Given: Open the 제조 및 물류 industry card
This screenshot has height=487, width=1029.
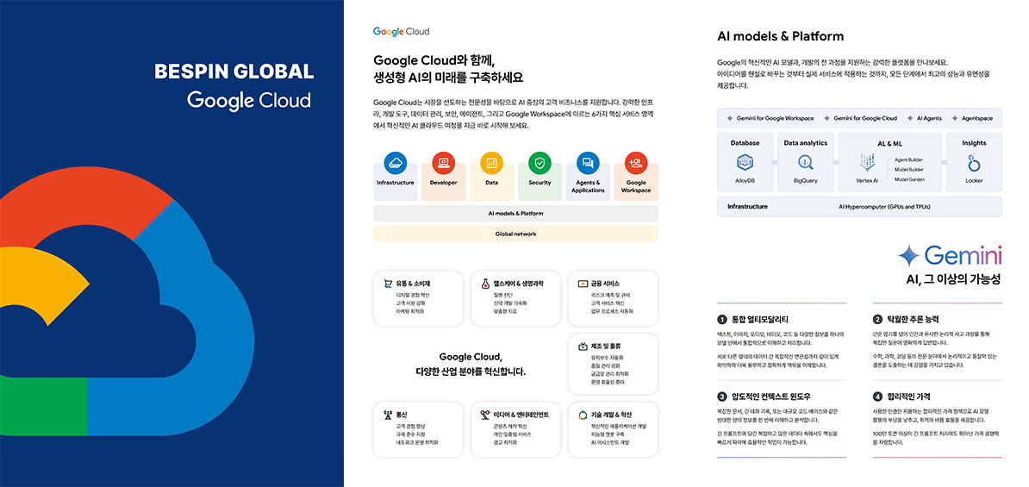Looking at the screenshot, I should click(613, 364).
